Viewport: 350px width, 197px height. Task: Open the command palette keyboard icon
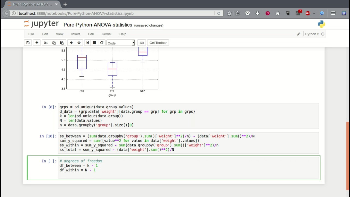[x=142, y=43]
